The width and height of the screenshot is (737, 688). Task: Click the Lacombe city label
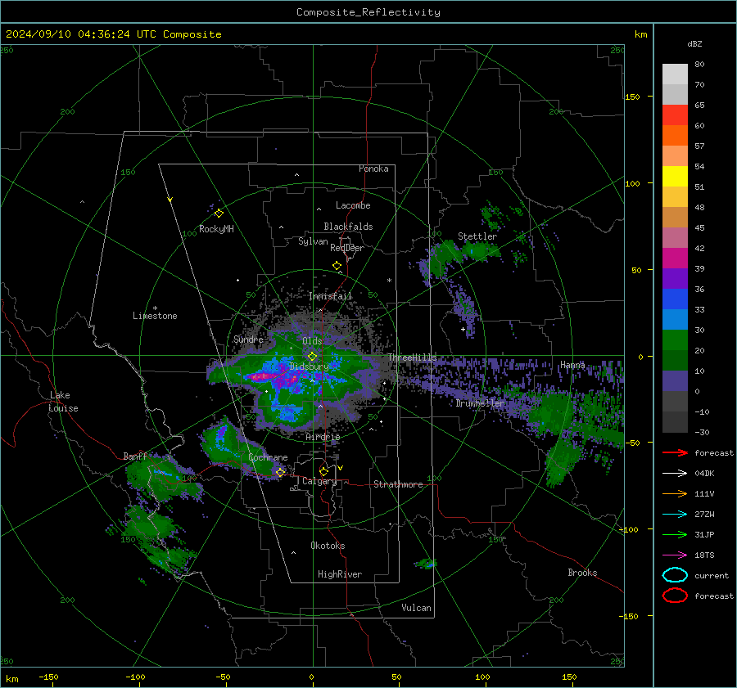click(353, 205)
